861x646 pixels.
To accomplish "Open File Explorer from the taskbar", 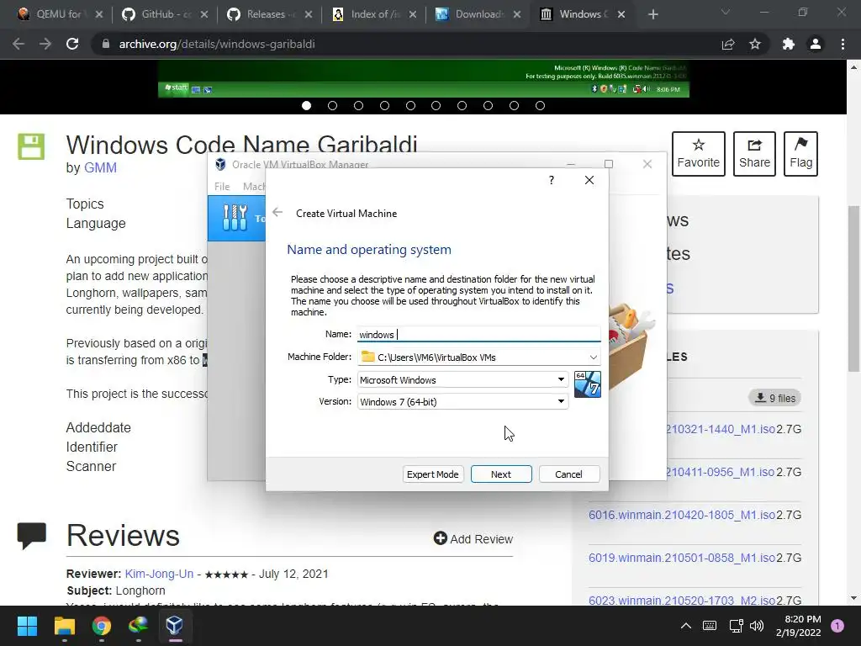I will point(64,626).
